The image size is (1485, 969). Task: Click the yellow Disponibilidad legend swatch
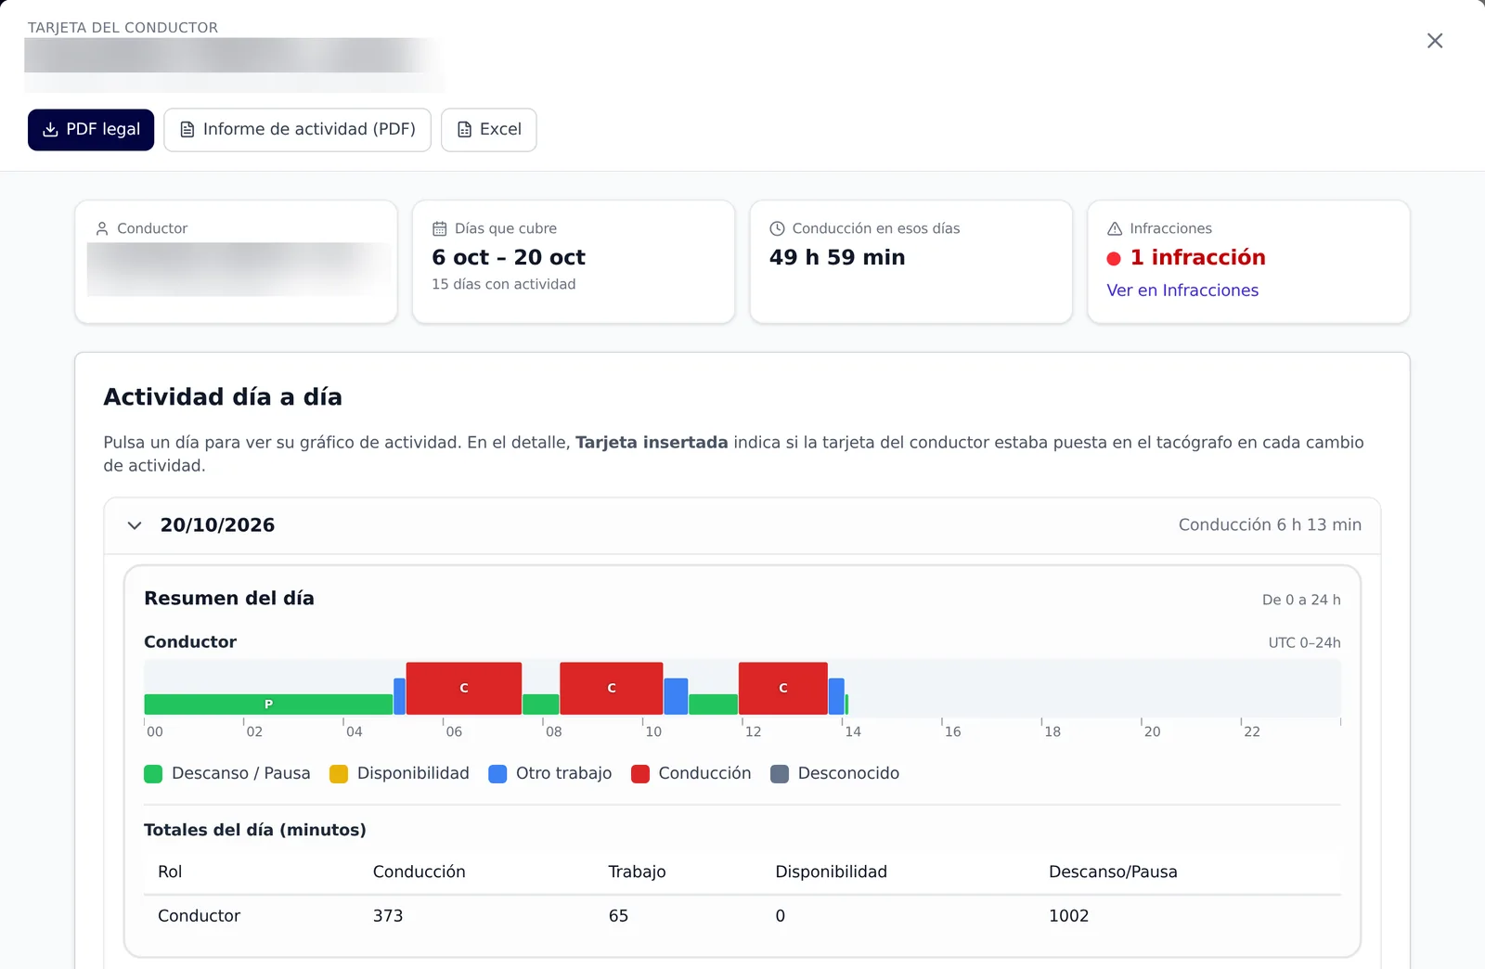pos(339,774)
